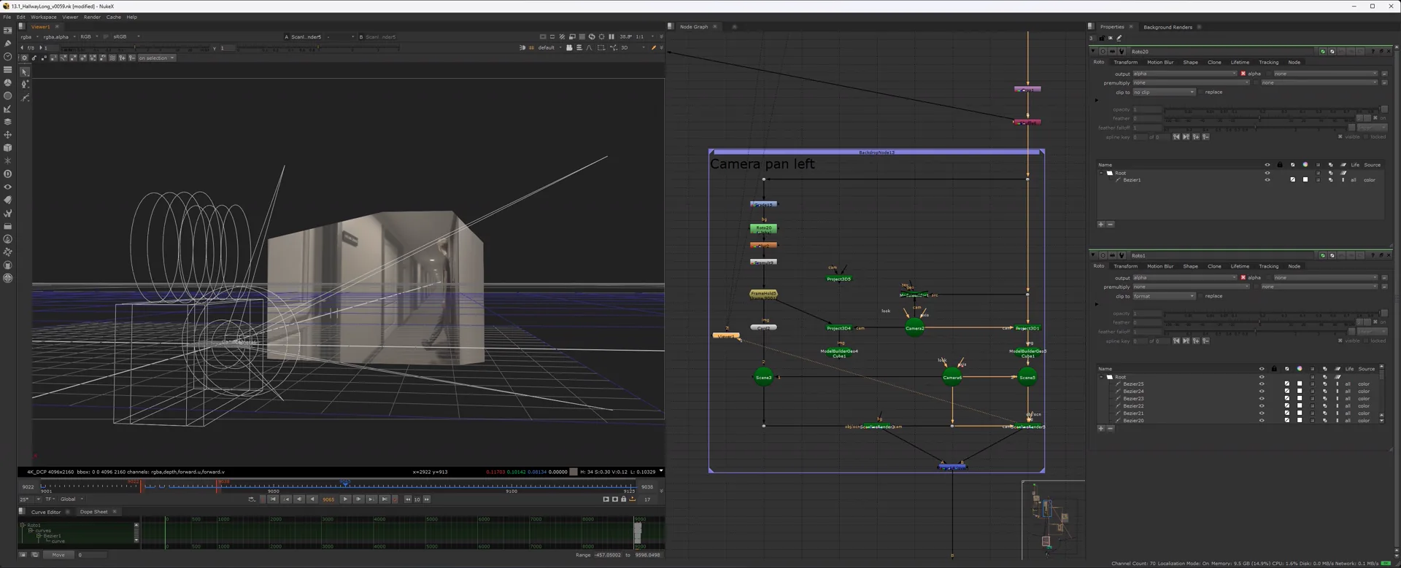Switch to the Curve Editor tab
Viewport: 1401px width, 568px height.
click(46, 512)
